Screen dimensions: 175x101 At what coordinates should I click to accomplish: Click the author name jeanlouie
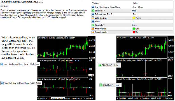(4, 6)
